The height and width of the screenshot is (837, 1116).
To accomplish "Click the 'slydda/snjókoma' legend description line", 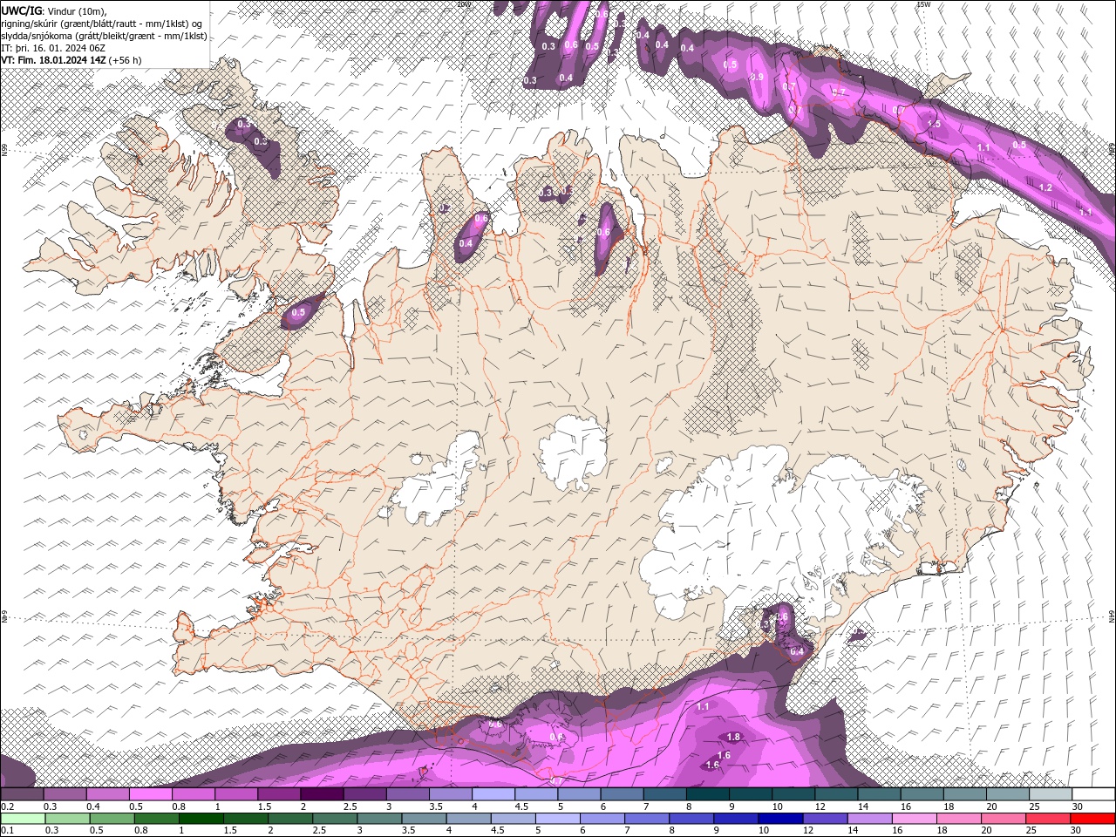I will click(104, 36).
